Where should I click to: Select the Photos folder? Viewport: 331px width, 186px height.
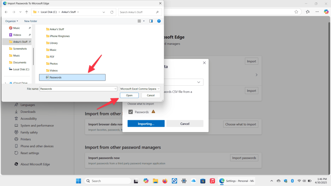pyautogui.click(x=52, y=64)
